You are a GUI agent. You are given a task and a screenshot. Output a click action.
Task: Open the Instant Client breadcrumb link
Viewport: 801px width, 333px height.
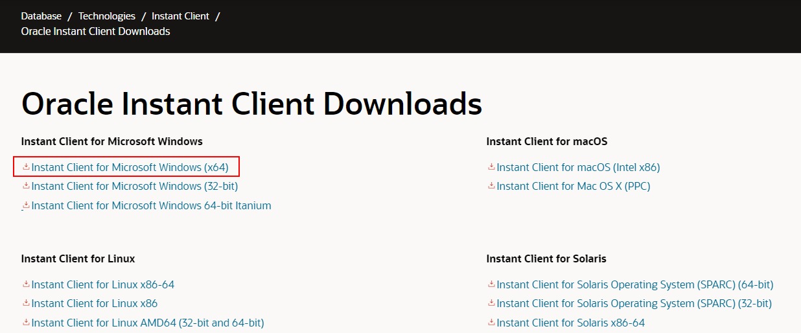point(181,16)
